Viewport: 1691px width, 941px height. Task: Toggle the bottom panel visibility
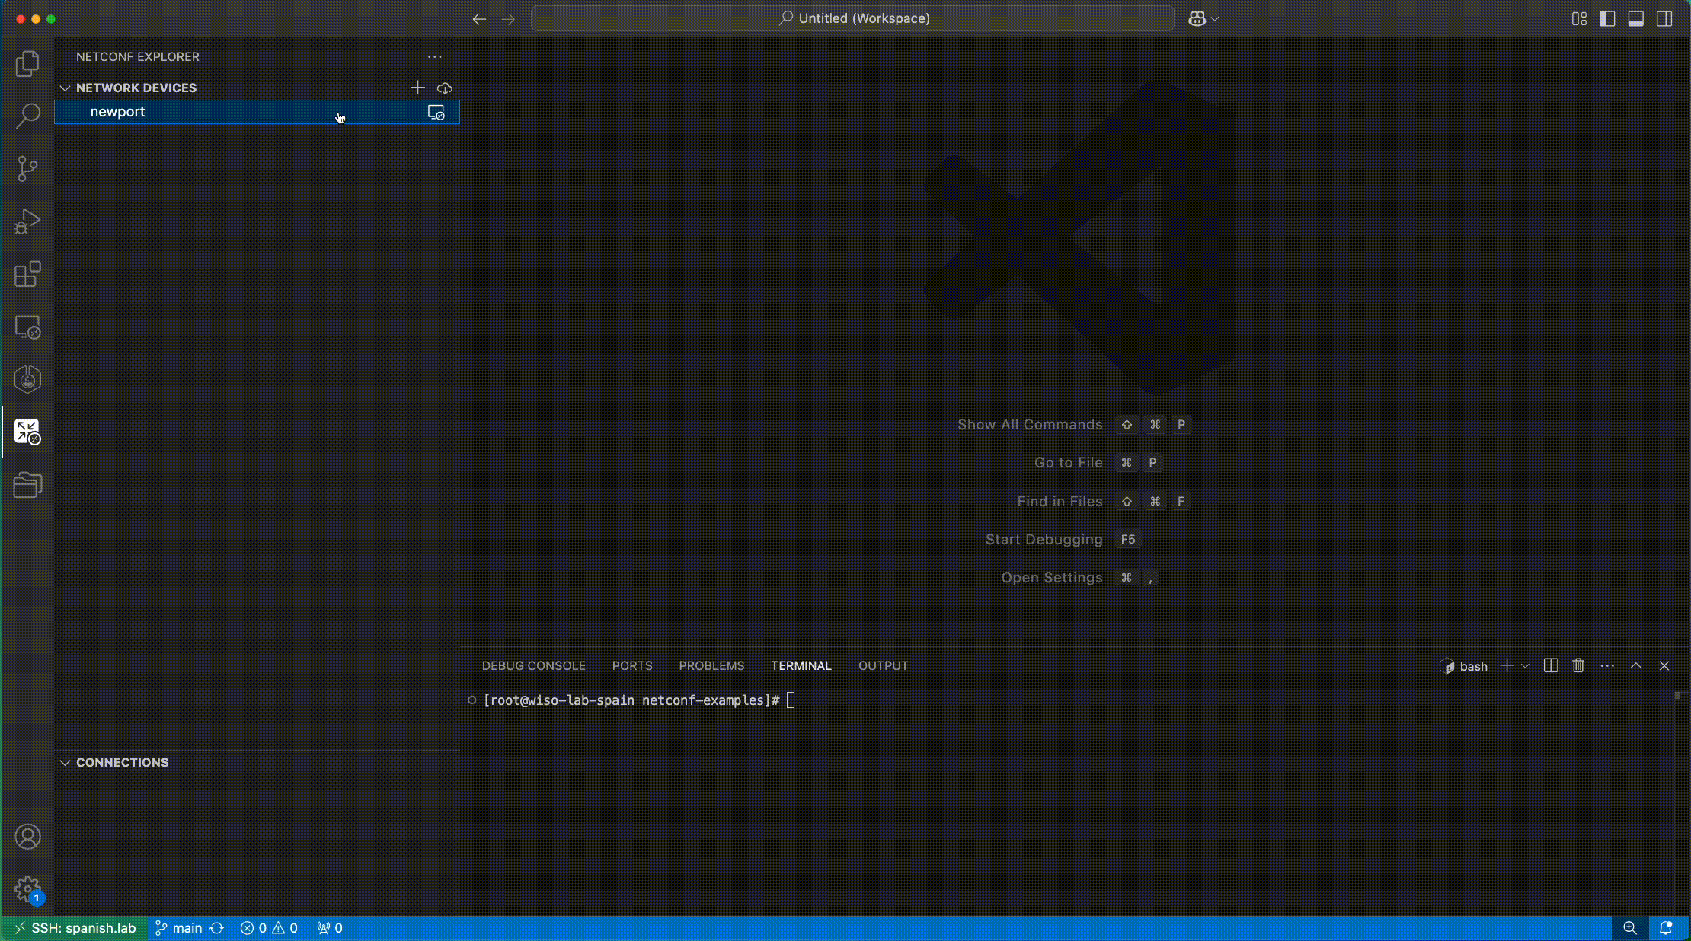pyautogui.click(x=1635, y=19)
